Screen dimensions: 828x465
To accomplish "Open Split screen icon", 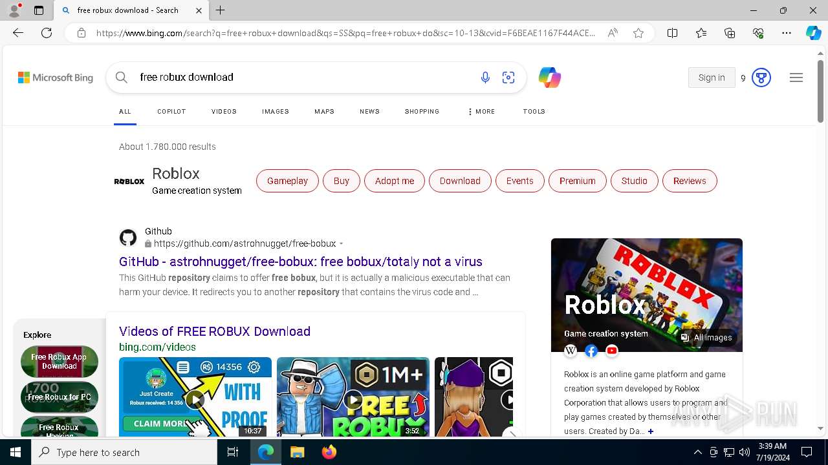I will pyautogui.click(x=672, y=33).
